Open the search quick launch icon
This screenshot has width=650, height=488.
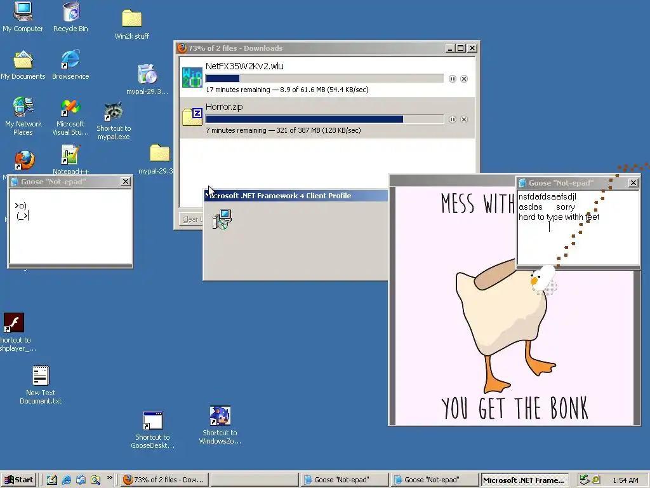pyautogui.click(x=95, y=480)
